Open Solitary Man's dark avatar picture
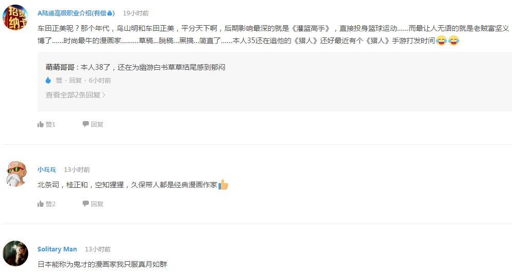This screenshot has height=274, width=512. pyautogui.click(x=15, y=253)
